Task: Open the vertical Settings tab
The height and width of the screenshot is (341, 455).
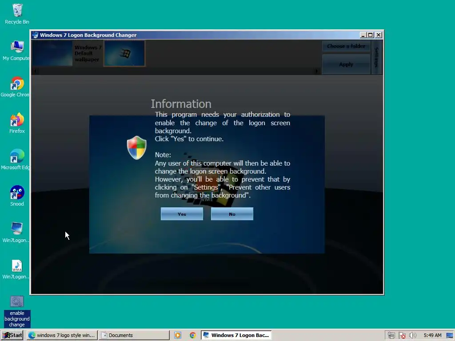Action: click(x=377, y=57)
